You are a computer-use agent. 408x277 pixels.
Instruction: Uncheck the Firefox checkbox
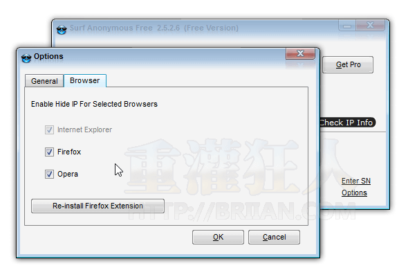(49, 152)
